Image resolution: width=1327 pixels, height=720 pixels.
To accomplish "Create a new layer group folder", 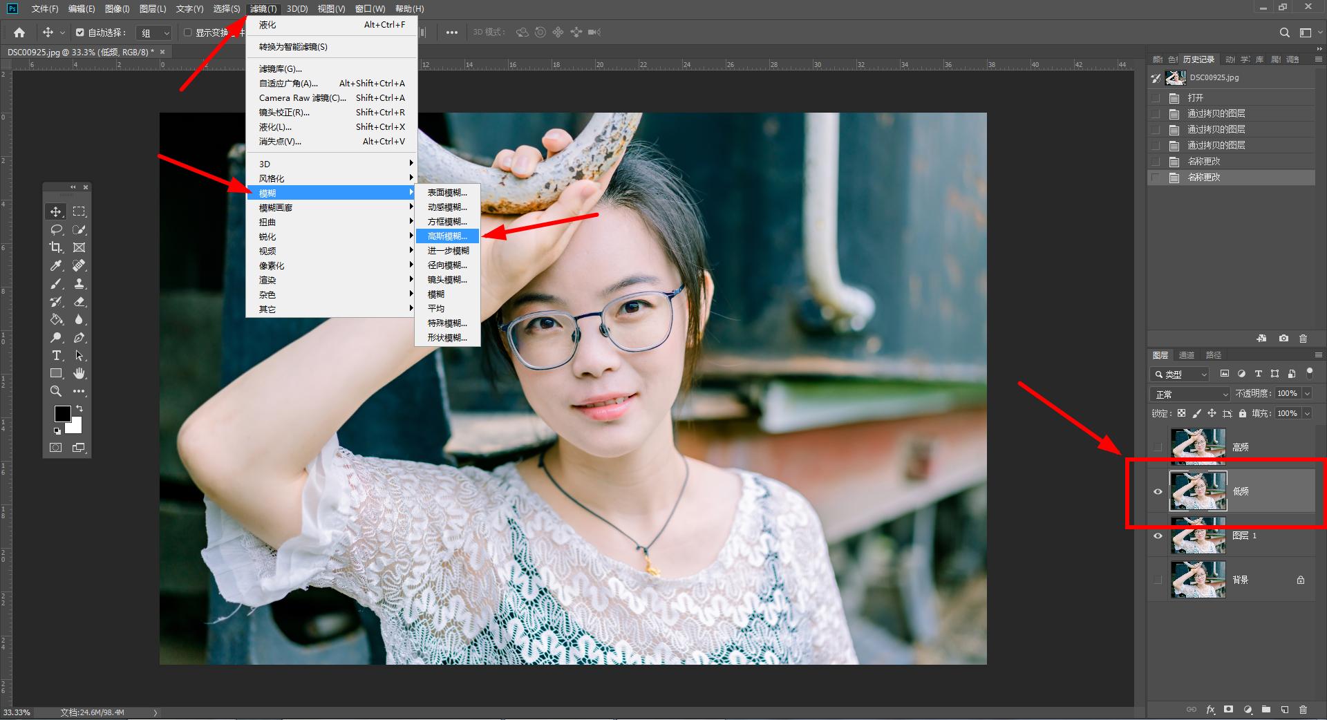I will [1266, 710].
